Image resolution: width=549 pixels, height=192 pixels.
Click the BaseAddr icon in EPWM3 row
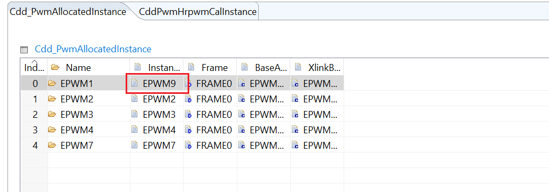tap(242, 115)
